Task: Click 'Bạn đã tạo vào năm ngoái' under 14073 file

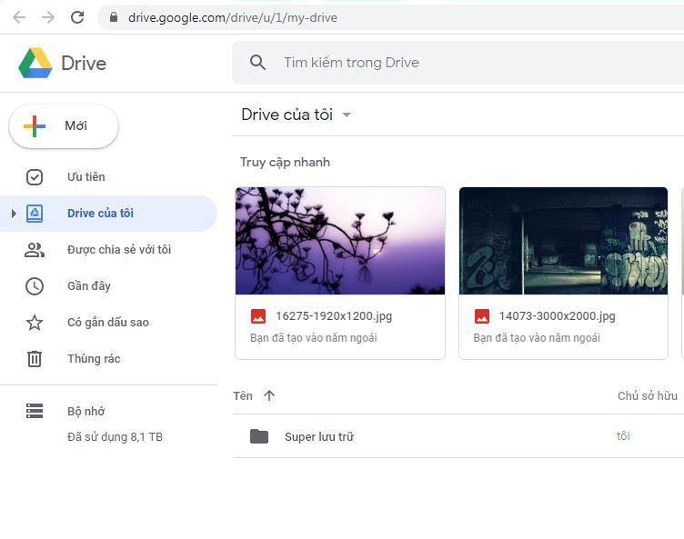Action: point(537,338)
